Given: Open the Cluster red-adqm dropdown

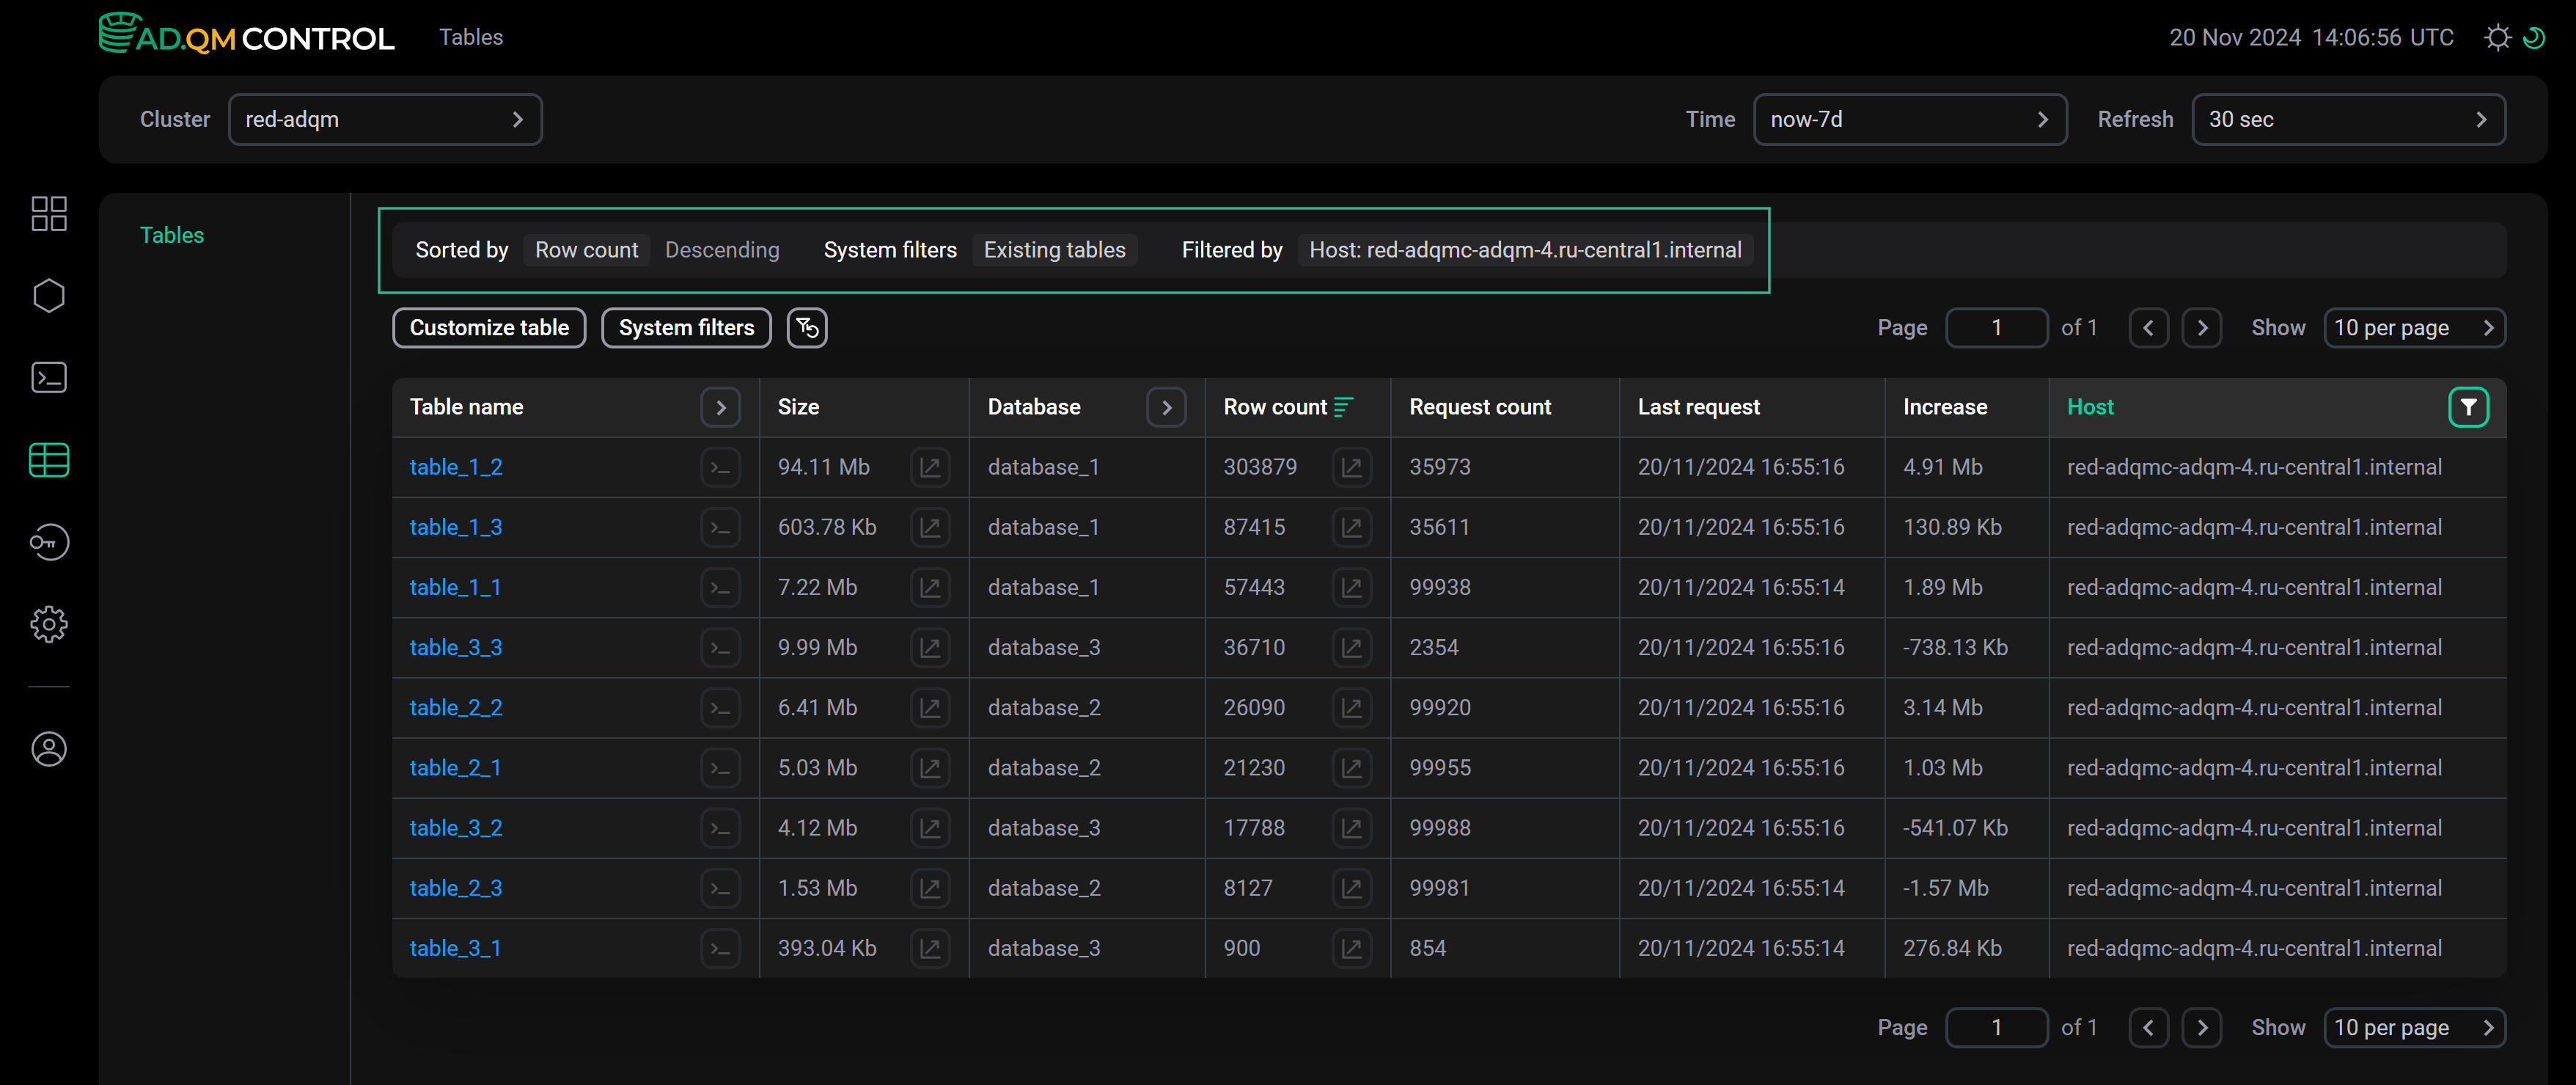Looking at the screenshot, I should click(385, 120).
